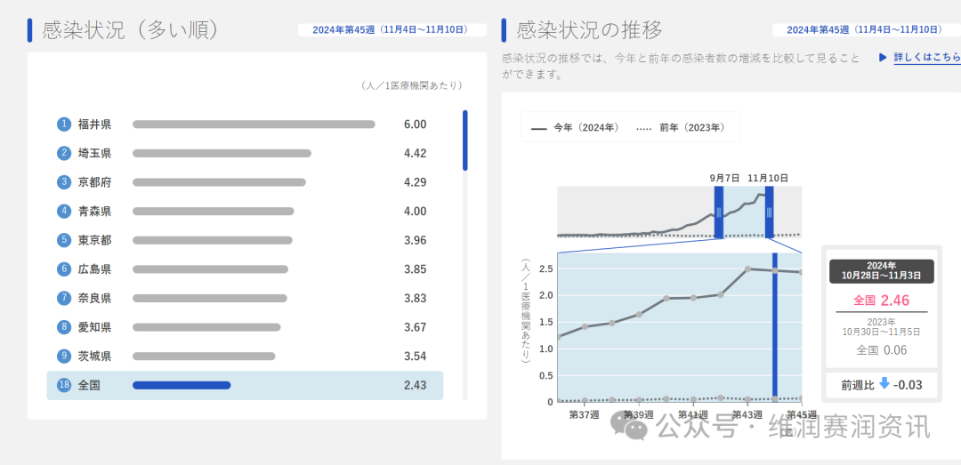Viewport: 961px width, 465px height.
Task: Click the 感染状況の推移 heading
Action: pos(589,30)
